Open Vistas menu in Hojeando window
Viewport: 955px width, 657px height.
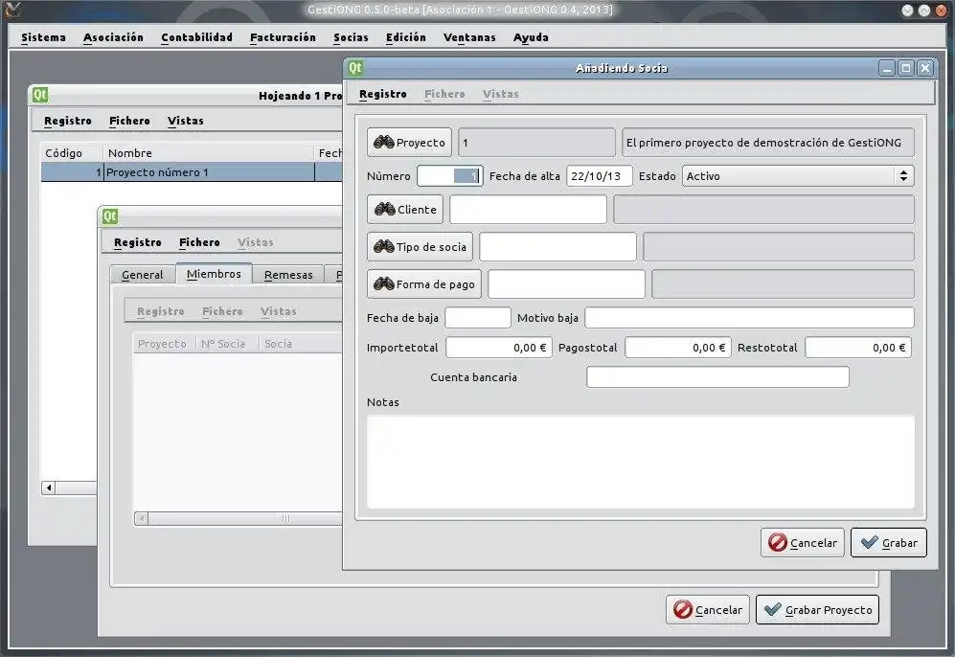[186, 121]
